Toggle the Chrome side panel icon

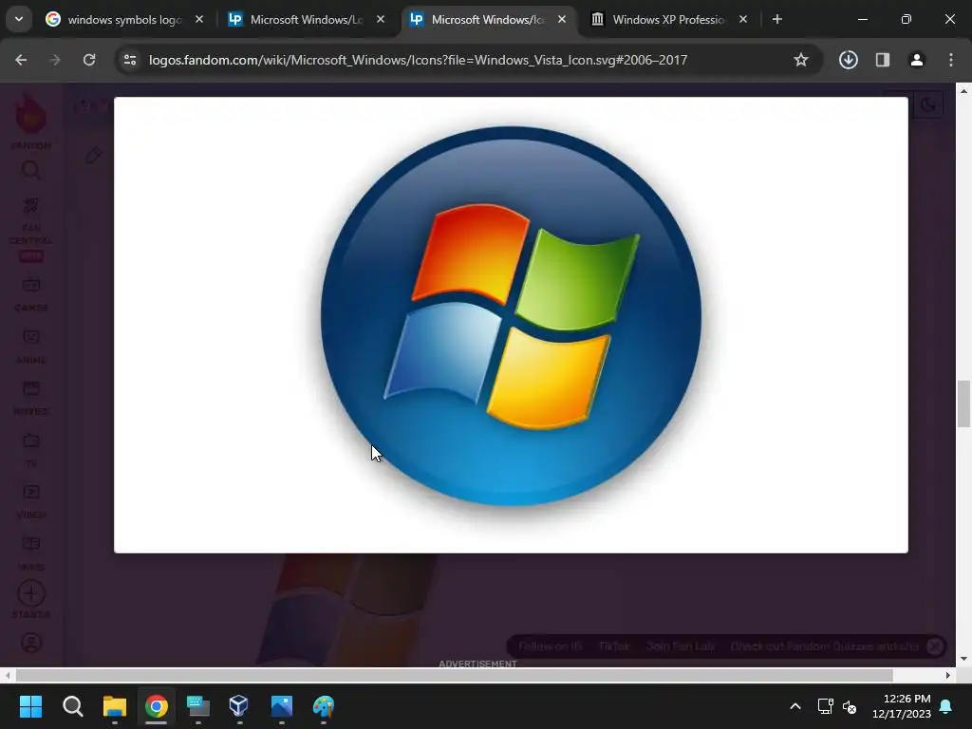(883, 60)
